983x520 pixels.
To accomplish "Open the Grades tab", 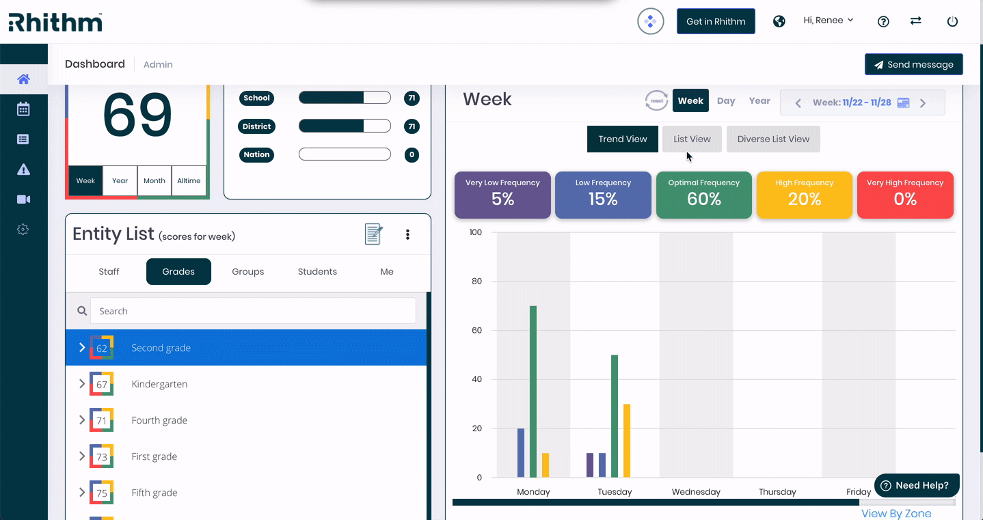I will click(x=178, y=271).
